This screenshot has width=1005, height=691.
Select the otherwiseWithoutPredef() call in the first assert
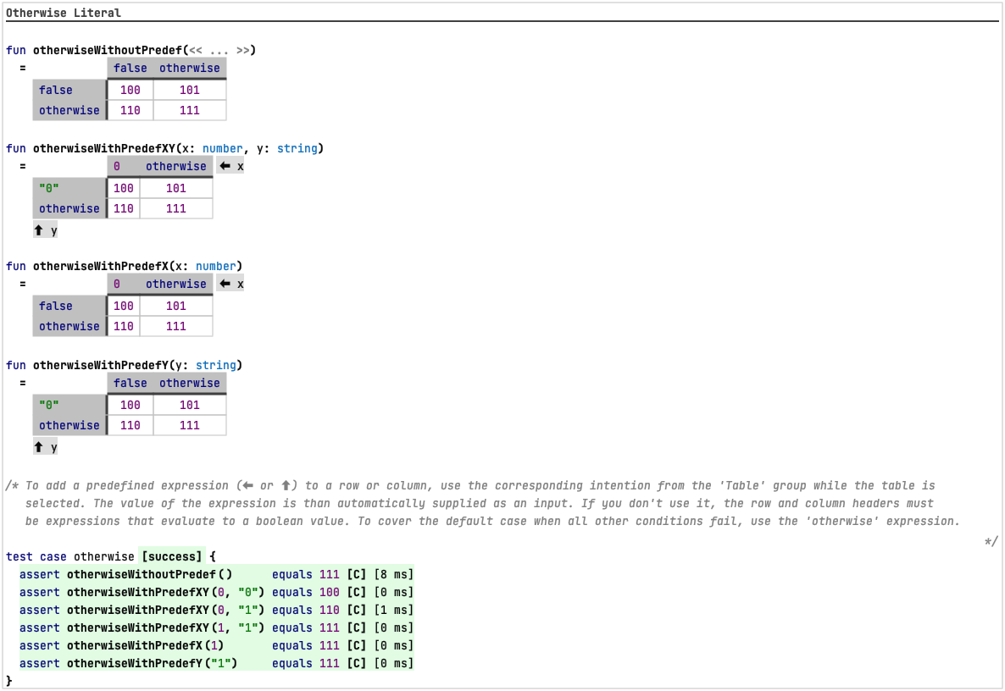[149, 574]
